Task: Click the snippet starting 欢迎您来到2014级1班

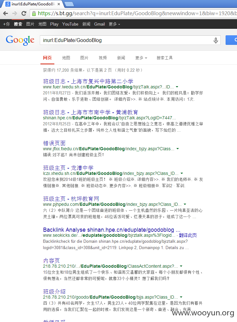Action: [x=123, y=182]
